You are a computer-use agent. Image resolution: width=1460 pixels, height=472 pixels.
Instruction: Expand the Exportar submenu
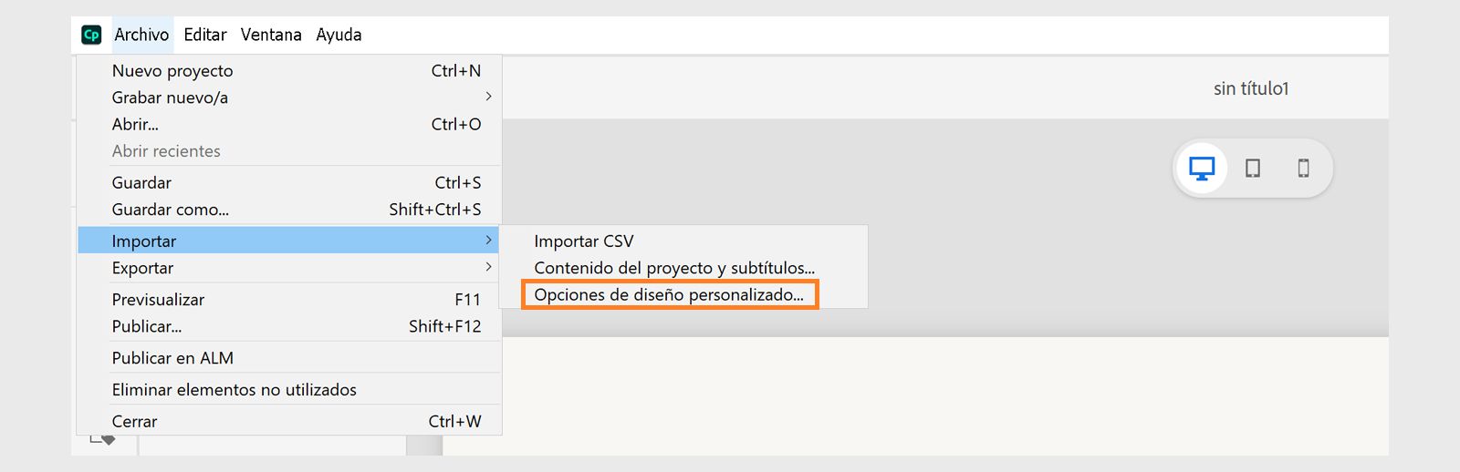142,268
